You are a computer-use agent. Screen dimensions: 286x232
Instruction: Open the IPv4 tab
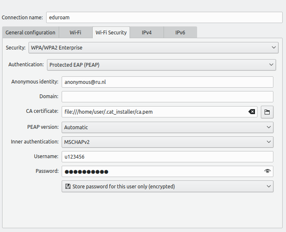147,32
